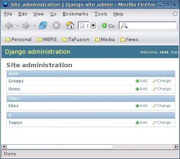Open the Edit menu

click(x=23, y=14)
